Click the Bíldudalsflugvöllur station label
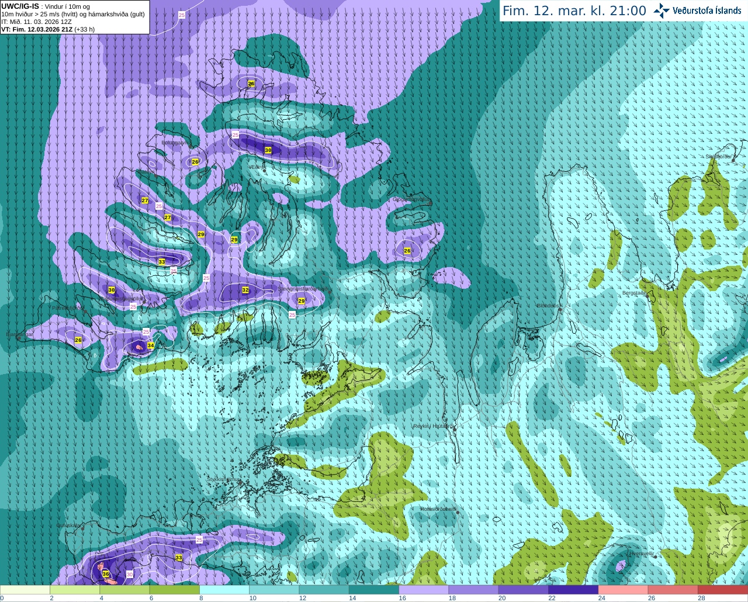748x602 pixels. pyautogui.click(x=122, y=298)
